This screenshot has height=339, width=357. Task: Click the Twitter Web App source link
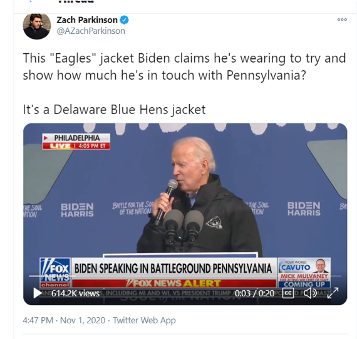pyautogui.click(x=144, y=320)
